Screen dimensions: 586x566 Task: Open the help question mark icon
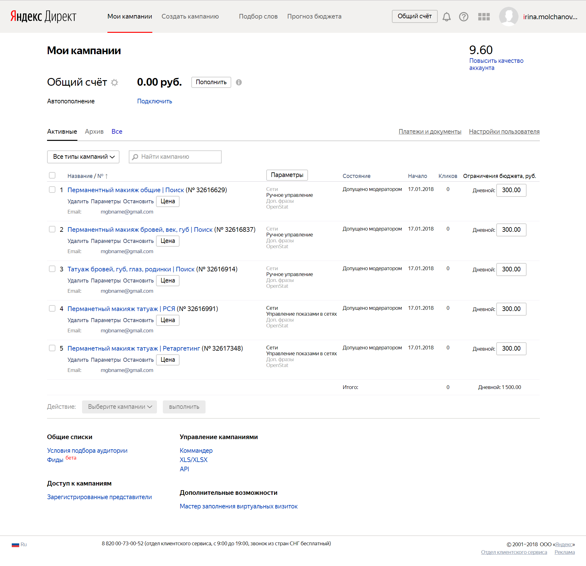pyautogui.click(x=463, y=17)
